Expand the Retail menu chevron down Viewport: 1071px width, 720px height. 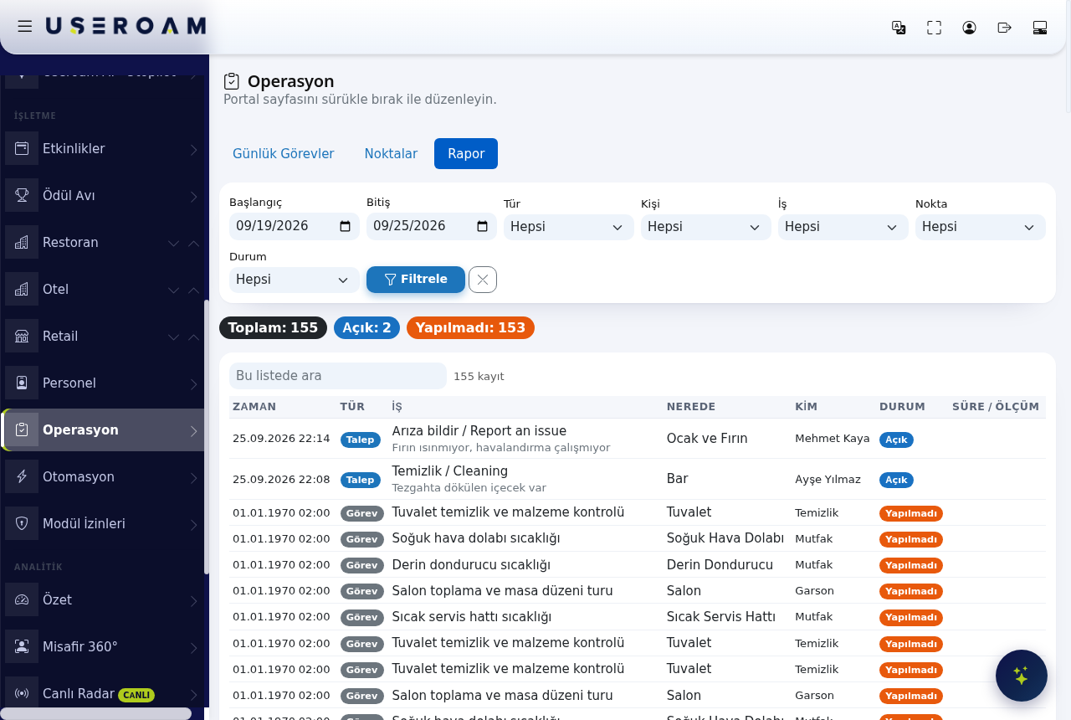(x=173, y=337)
